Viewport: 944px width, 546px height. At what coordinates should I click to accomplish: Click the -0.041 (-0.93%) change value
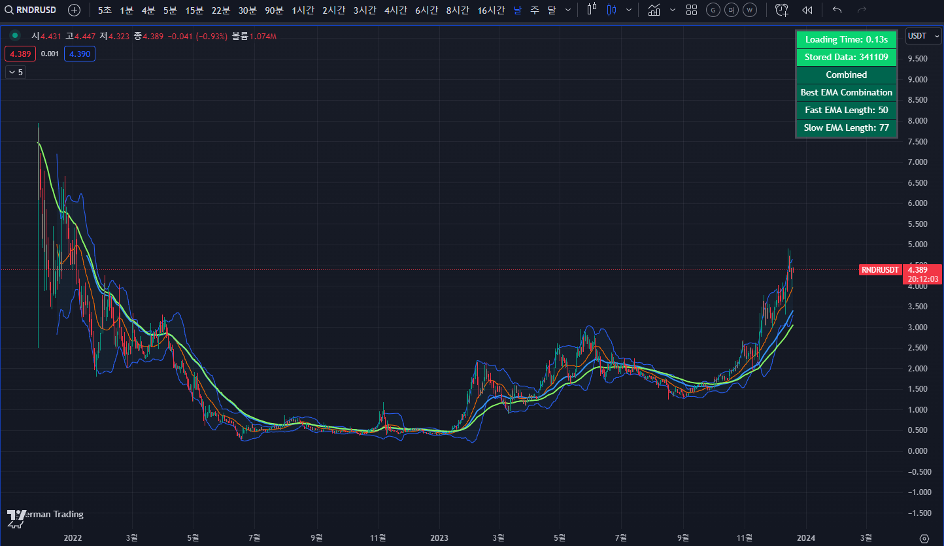pos(197,36)
